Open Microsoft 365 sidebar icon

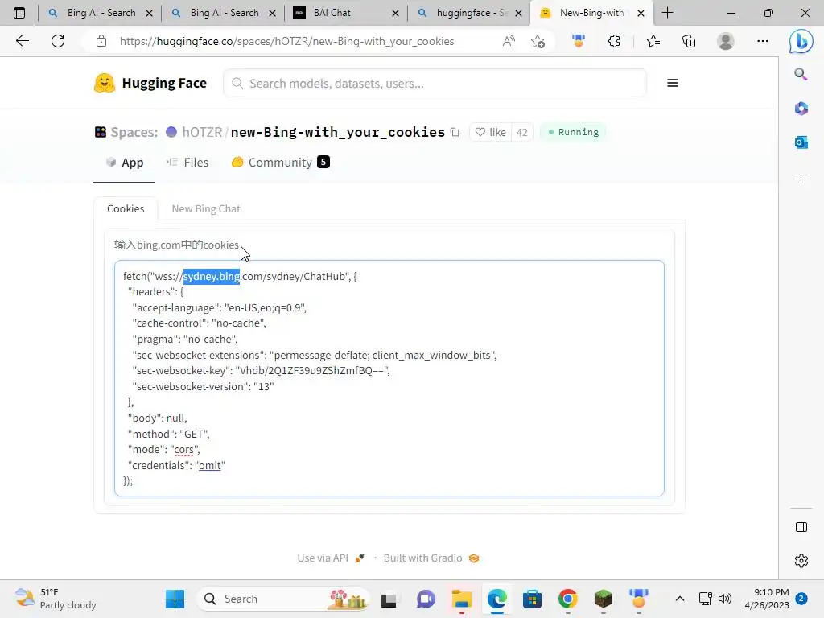click(x=801, y=109)
